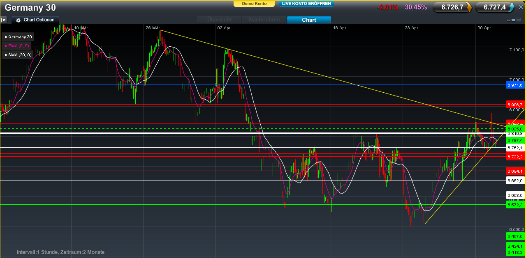The height and width of the screenshot is (258, 526).
Task: Select the medium chart size icon
Action: click(513, 20)
